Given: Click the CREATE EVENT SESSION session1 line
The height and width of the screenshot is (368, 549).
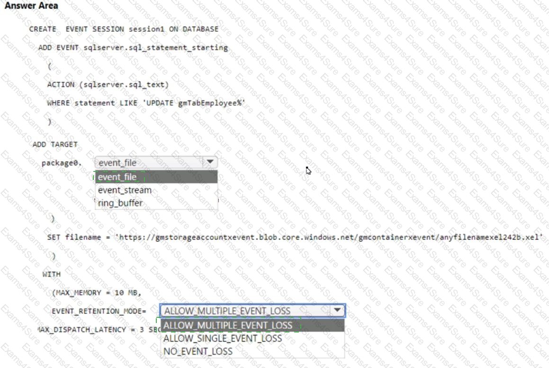Looking at the screenshot, I should click(124, 29).
